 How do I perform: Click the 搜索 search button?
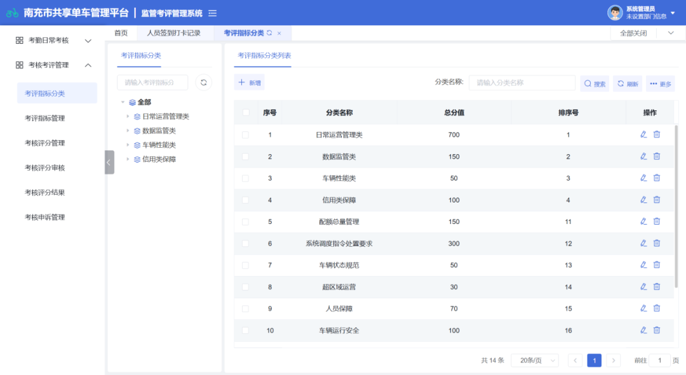[595, 84]
